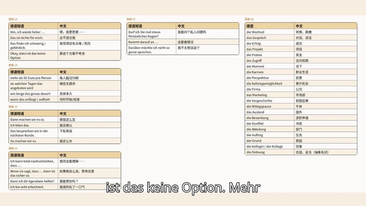
Task: Select the translation '晋升机会'
Action: coord(302,84)
